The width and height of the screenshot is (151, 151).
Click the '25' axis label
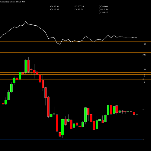click(145, 44)
